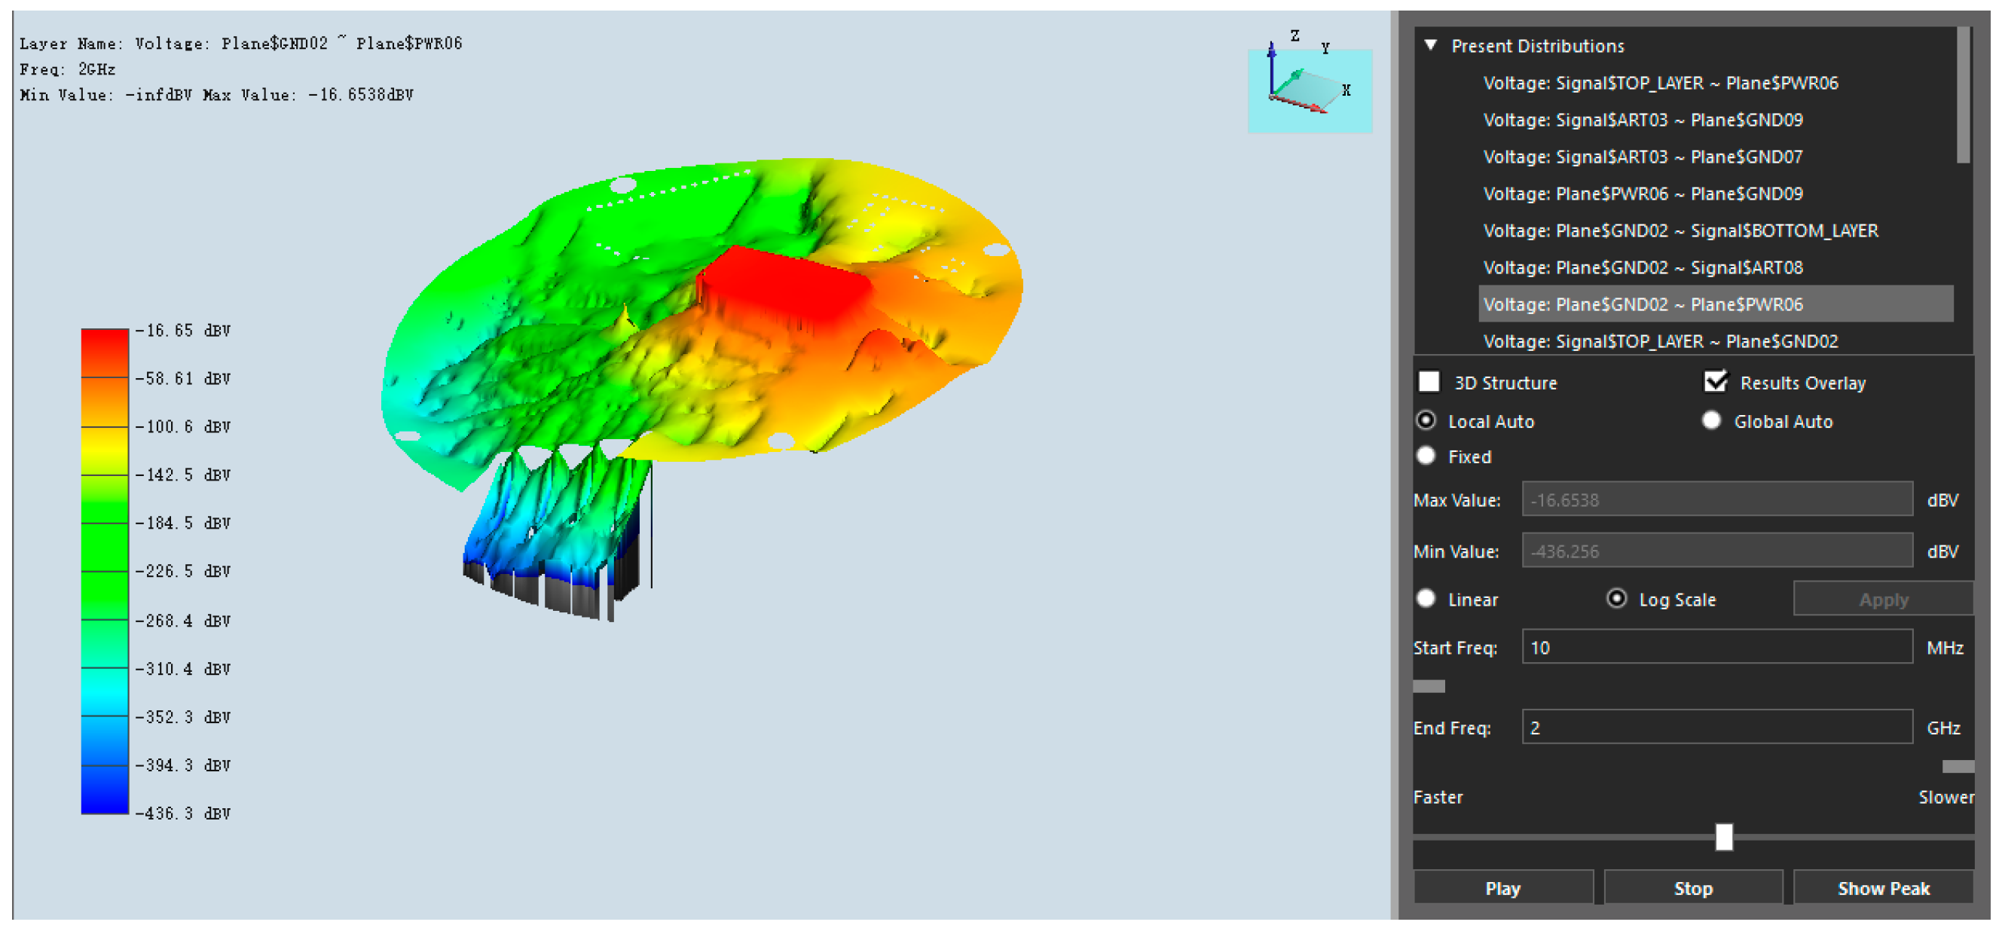
Task: Switch to Linear scale option
Action: tap(1426, 599)
